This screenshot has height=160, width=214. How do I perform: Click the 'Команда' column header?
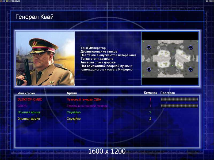click(x=151, y=93)
